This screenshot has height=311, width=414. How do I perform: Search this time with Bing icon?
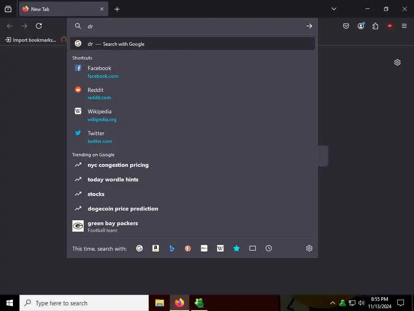[x=171, y=248]
